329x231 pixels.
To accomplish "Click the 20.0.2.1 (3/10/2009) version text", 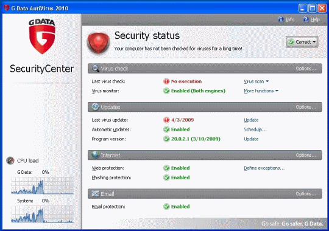I will (x=196, y=139).
